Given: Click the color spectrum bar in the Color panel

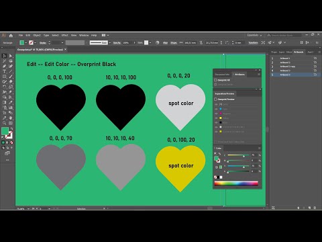Looking at the screenshot, I should click(x=236, y=184).
